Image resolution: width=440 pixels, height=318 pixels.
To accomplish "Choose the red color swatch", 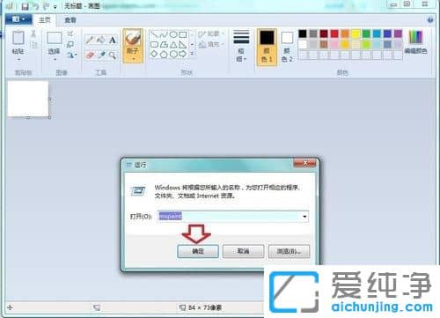I will [334, 33].
